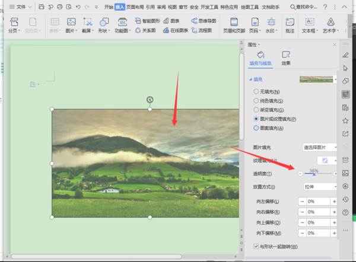Click the selection arrow icon in right sidebar
Screen dimensions: 356x262
click(x=345, y=68)
